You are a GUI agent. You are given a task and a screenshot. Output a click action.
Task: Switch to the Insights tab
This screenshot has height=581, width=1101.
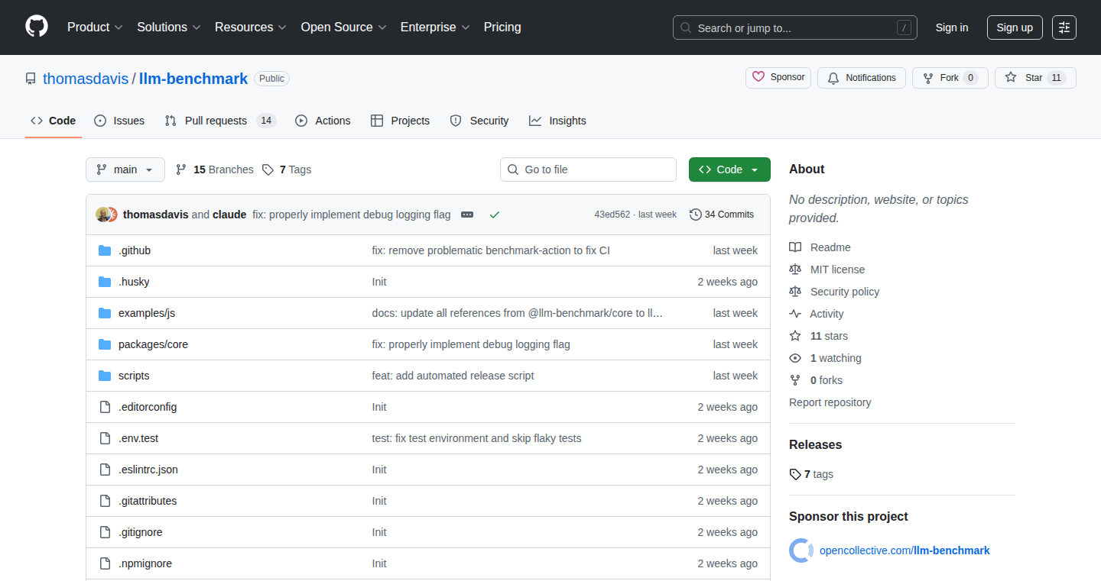[557, 121]
